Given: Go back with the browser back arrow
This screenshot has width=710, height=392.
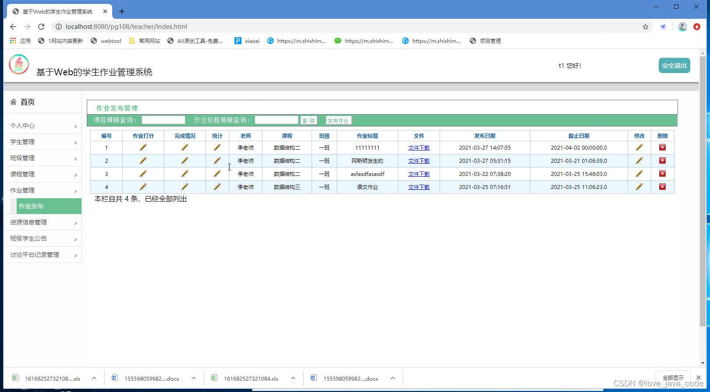Looking at the screenshot, I should pos(13,27).
